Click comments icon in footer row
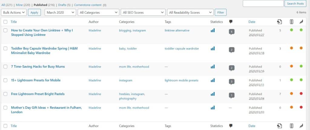The width and height of the screenshot is (310, 130). [x=231, y=126]
